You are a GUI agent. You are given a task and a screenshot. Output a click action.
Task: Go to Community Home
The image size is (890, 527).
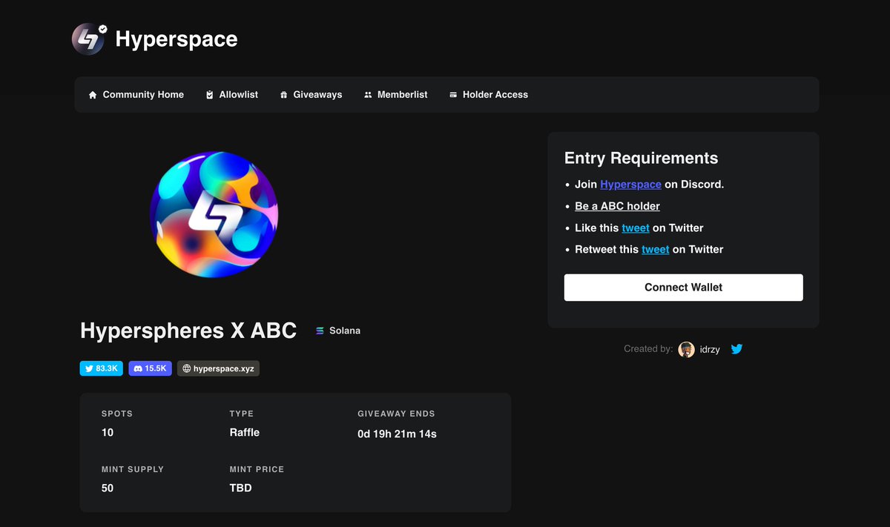[x=136, y=95]
